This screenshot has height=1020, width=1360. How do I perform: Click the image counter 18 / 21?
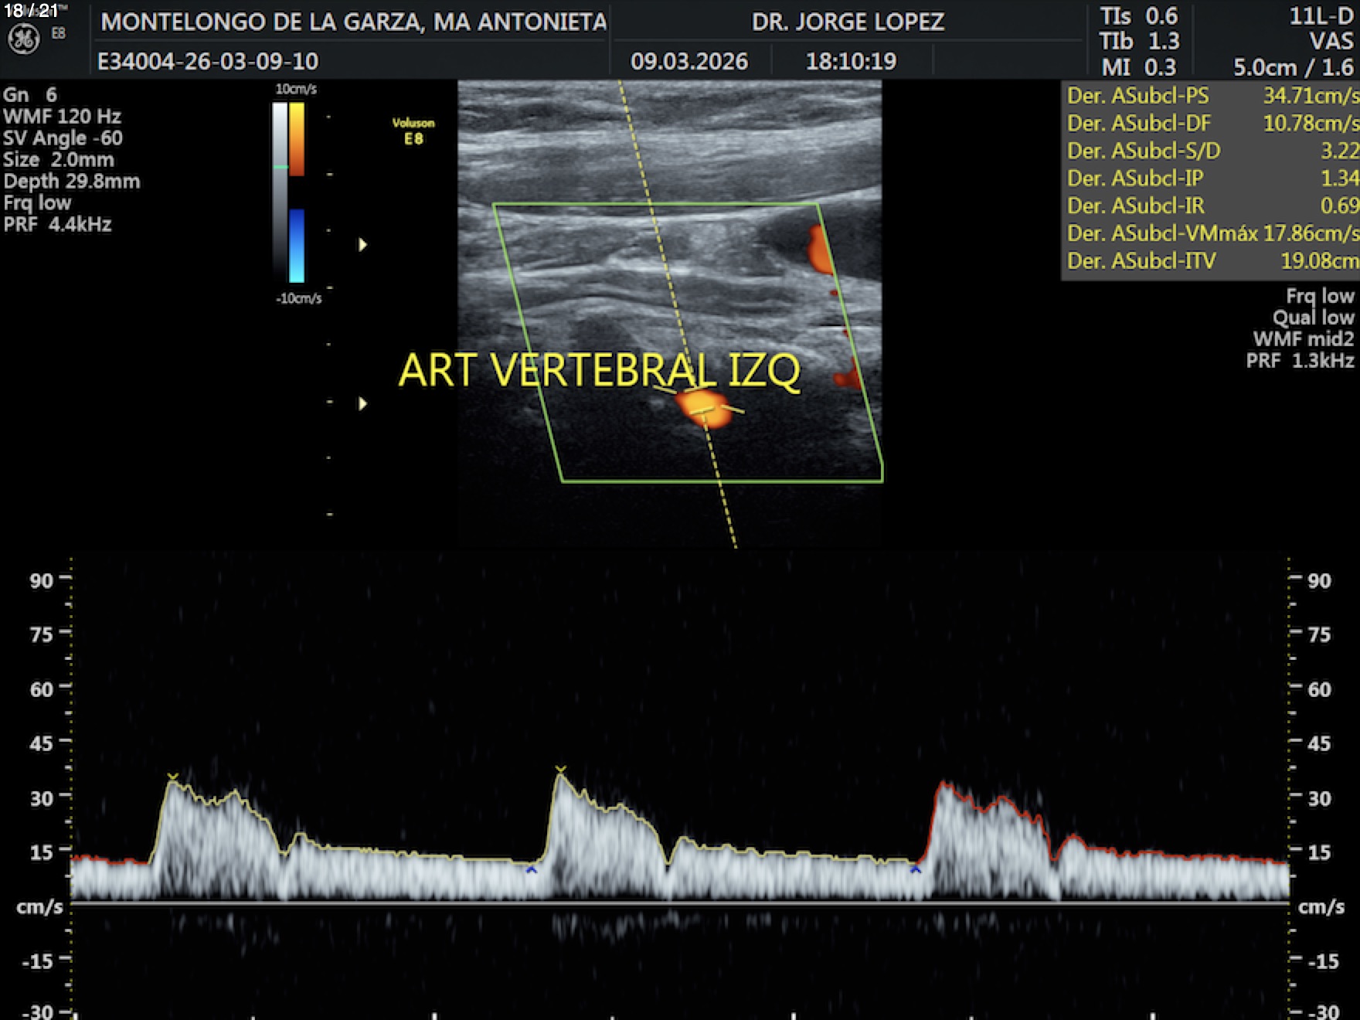pyautogui.click(x=31, y=11)
